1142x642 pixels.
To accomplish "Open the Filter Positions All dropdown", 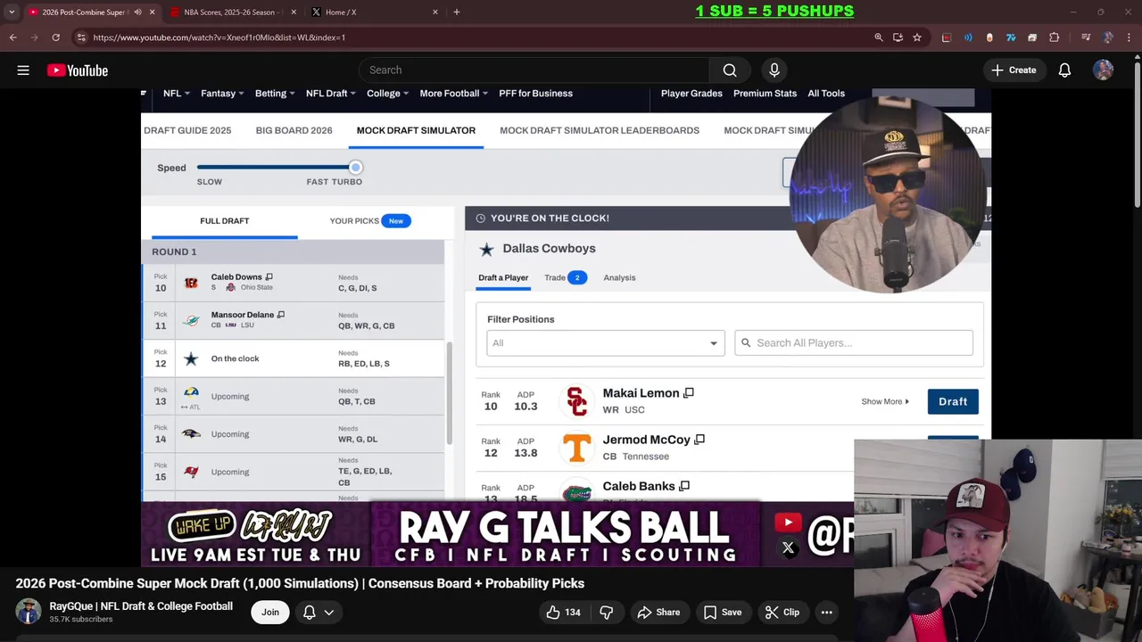I will point(605,343).
